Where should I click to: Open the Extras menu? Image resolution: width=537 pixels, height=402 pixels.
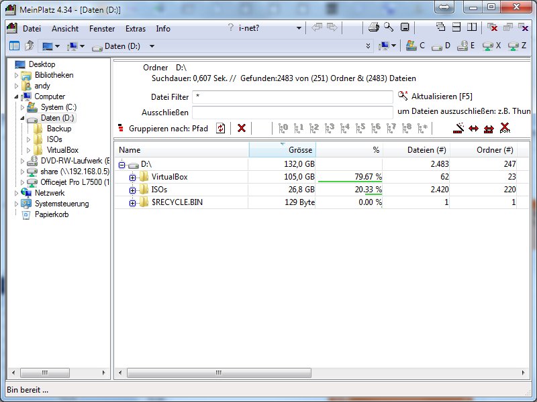[135, 29]
